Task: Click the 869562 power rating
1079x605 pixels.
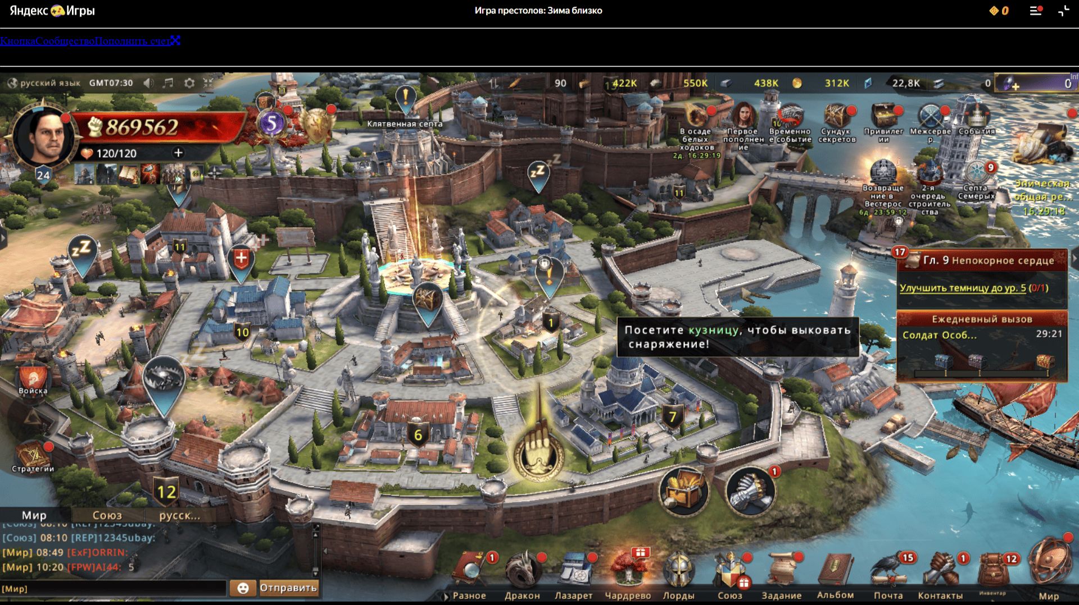Action: (x=142, y=127)
